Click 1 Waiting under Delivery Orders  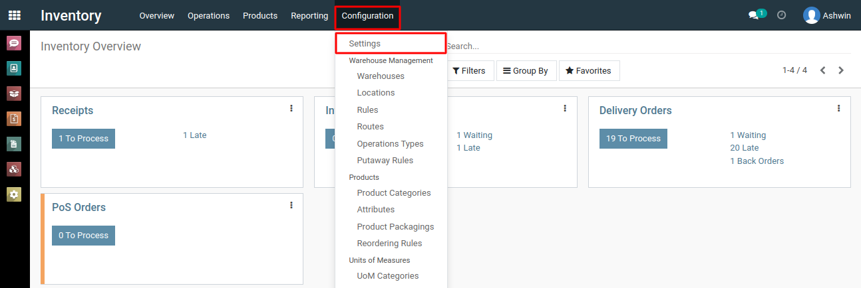(x=748, y=135)
